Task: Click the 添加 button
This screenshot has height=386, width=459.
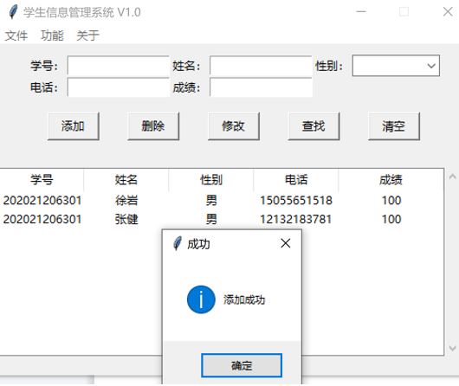Action: pos(74,126)
